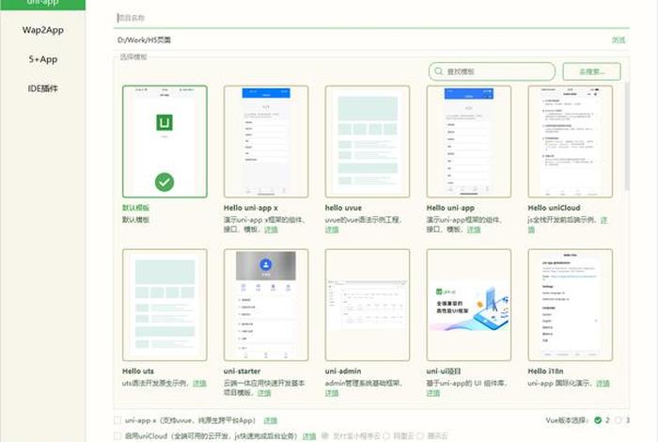Select the 支付宝小程序云 radio option
This screenshot has height=442, width=658.
coord(325,436)
